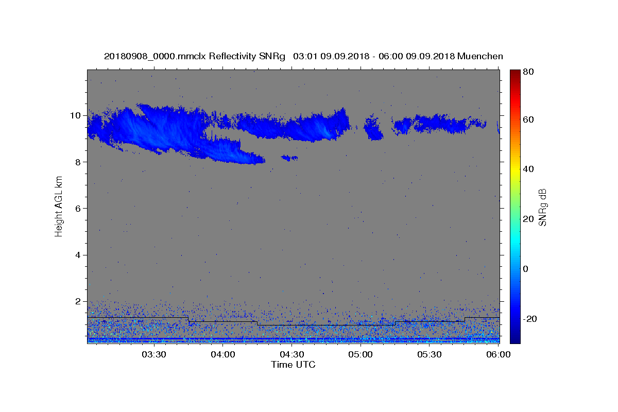Click the 10 km height tick label
This screenshot has height=412, width=618.
click(x=75, y=115)
